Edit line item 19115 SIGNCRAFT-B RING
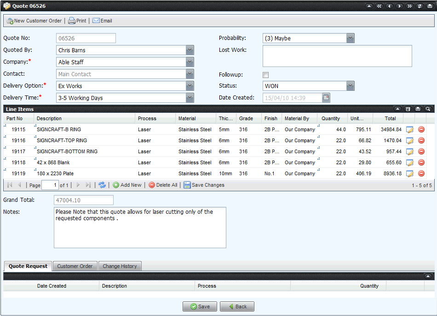 point(410,130)
